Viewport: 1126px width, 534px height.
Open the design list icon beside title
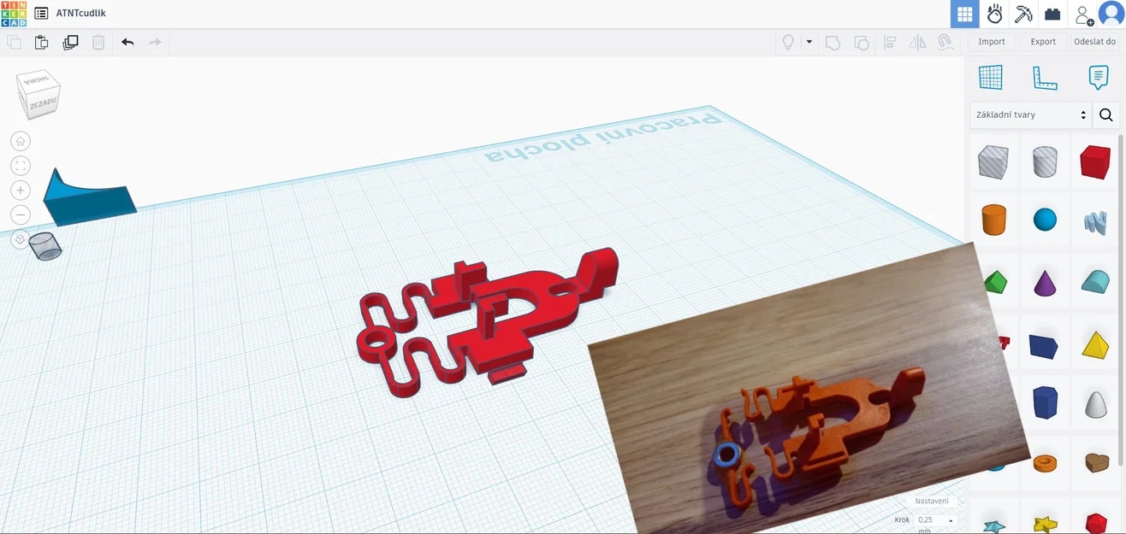[x=41, y=14]
